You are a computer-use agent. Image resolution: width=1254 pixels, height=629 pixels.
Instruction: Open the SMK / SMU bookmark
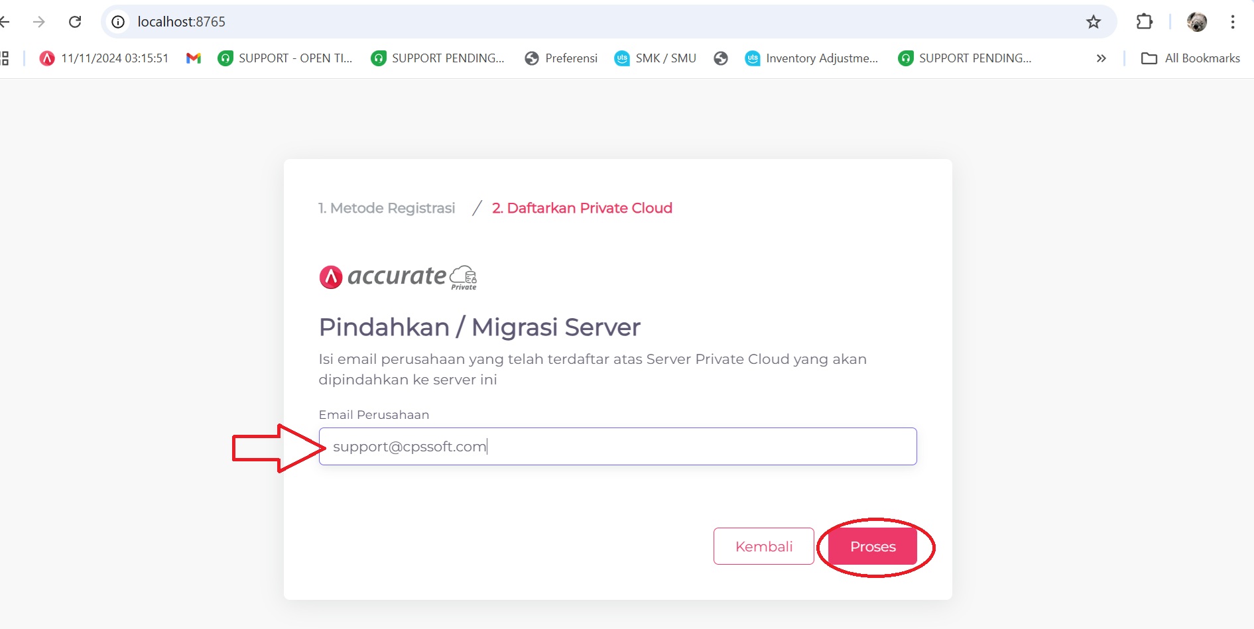coord(655,58)
